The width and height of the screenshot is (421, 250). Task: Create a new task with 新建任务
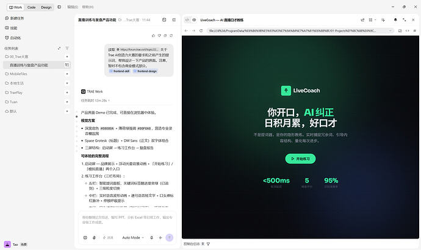15,18
